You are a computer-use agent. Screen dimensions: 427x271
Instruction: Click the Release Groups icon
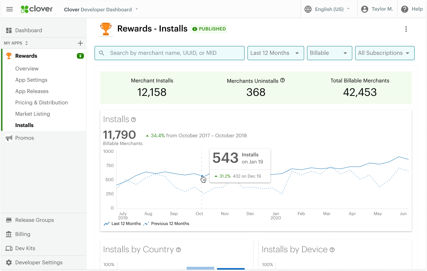tap(9, 220)
